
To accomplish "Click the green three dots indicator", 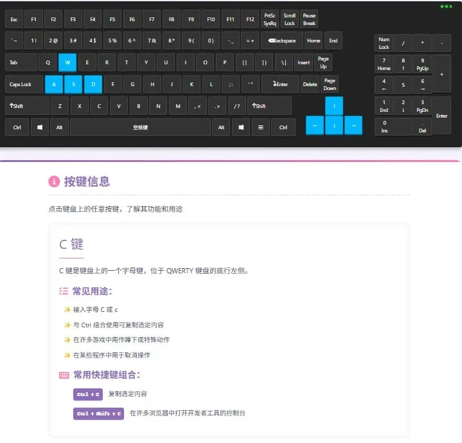I will 446,6.
